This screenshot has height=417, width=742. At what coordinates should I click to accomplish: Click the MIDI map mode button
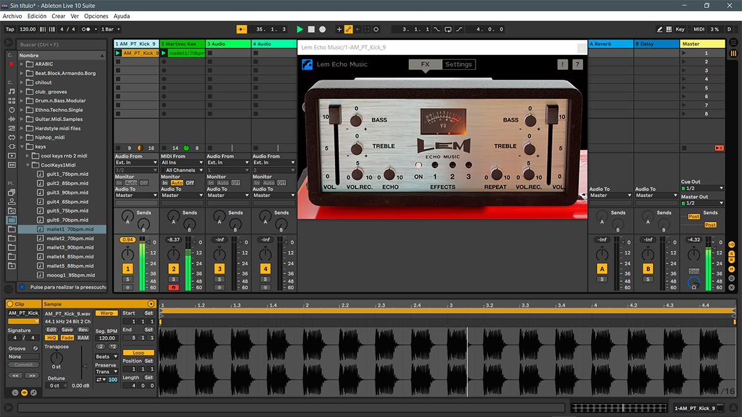(699, 29)
